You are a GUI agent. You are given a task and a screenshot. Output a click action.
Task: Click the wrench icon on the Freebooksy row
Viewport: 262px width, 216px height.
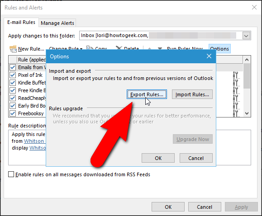pyautogui.click(x=236, y=113)
